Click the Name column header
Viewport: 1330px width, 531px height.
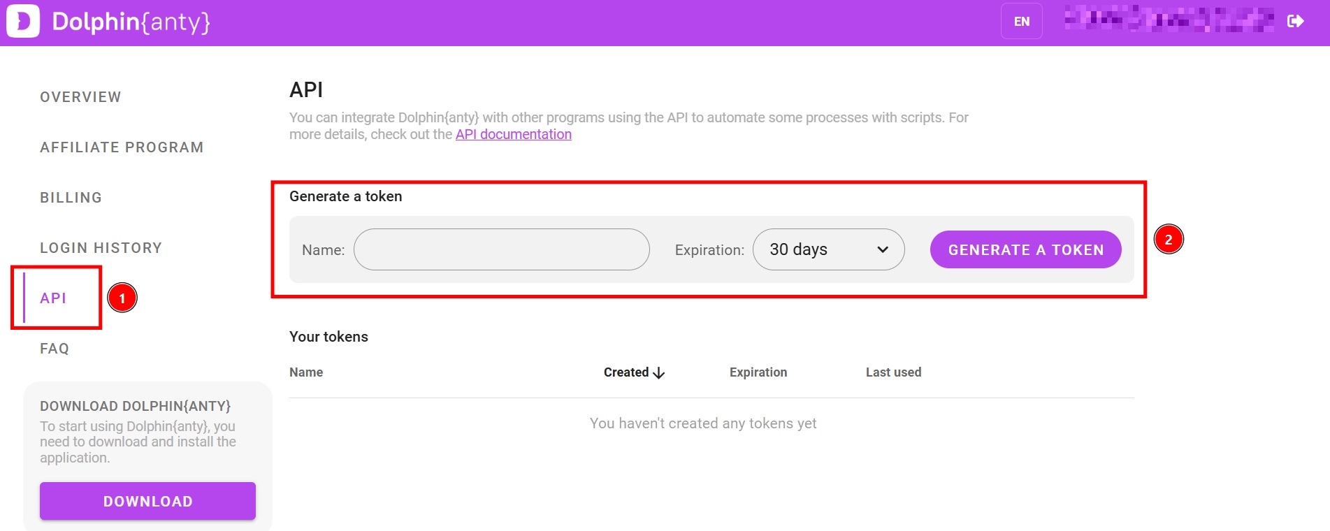click(x=306, y=372)
